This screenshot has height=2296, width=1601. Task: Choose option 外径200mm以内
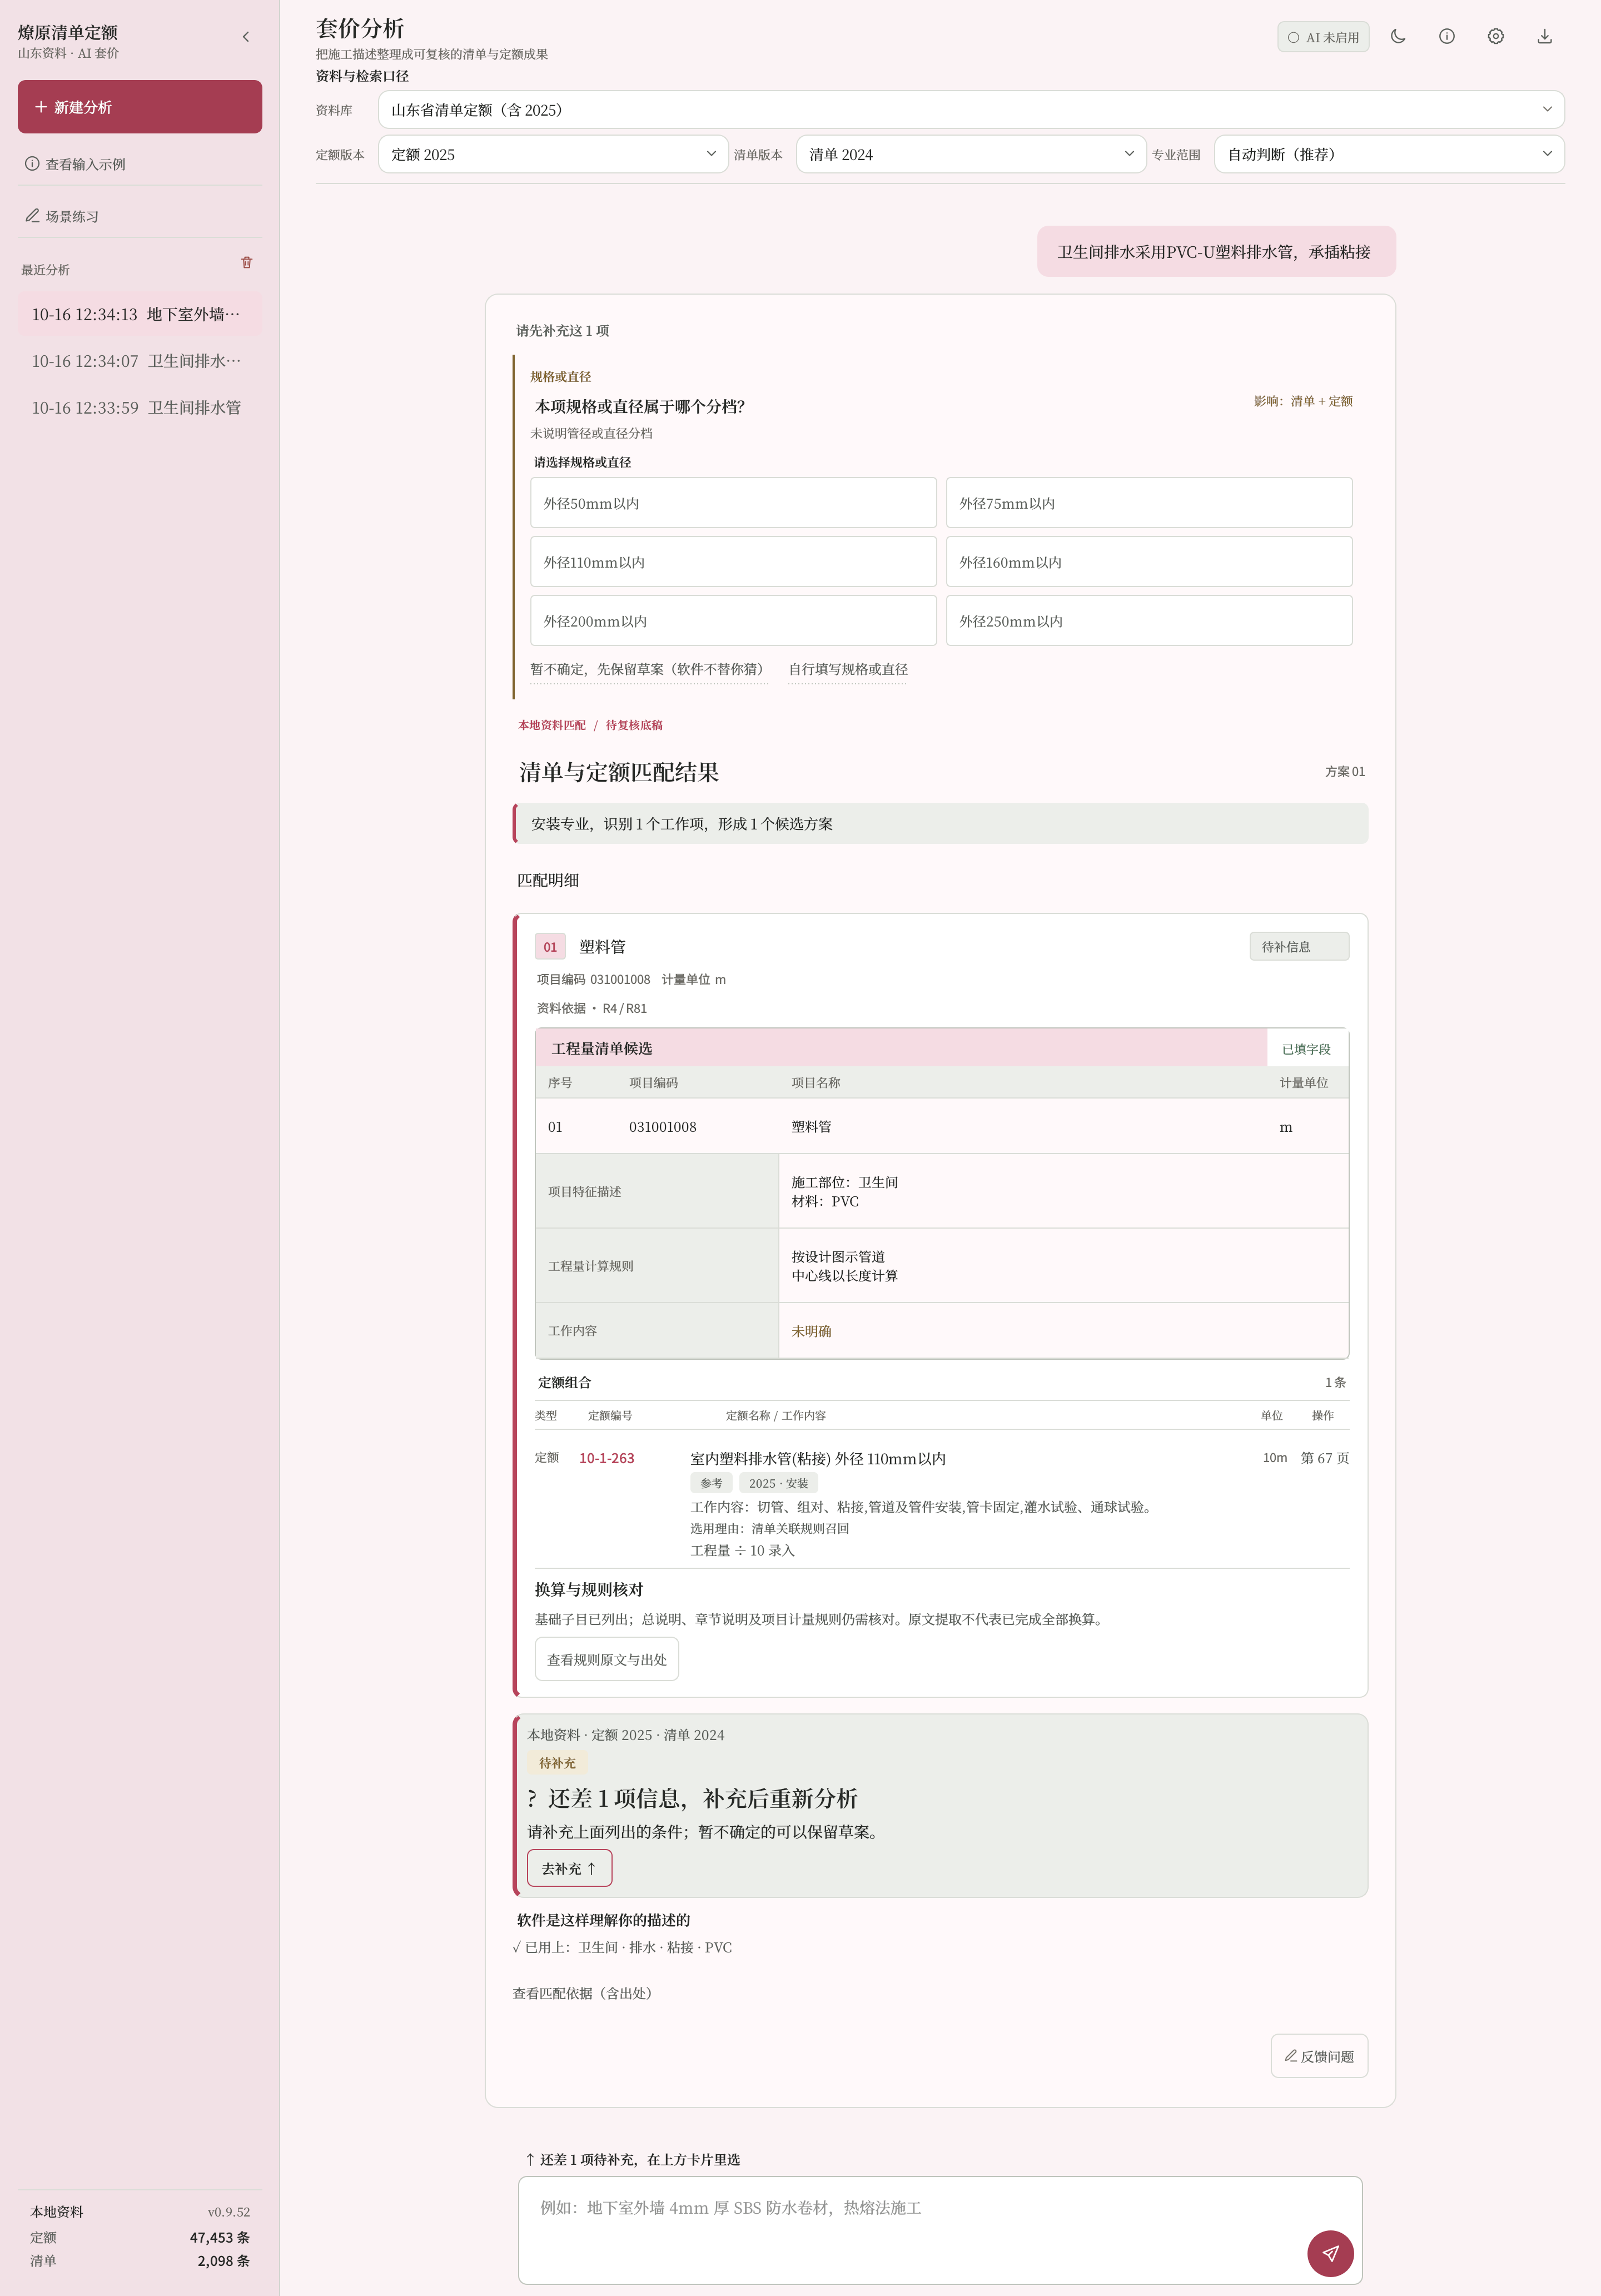pos(733,621)
